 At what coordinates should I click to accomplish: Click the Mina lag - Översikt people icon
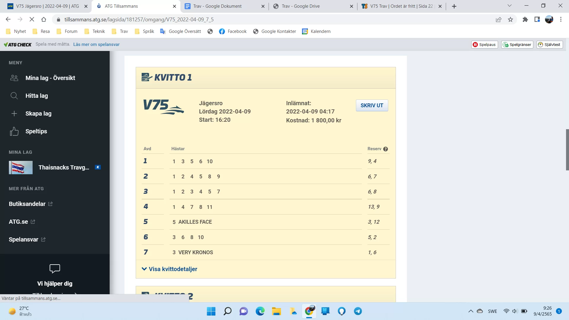14,78
